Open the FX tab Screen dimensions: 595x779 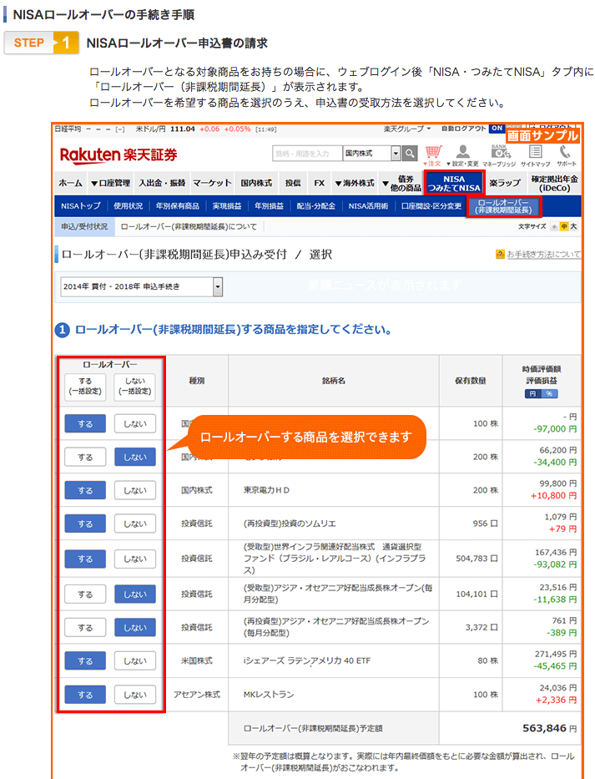point(320,184)
